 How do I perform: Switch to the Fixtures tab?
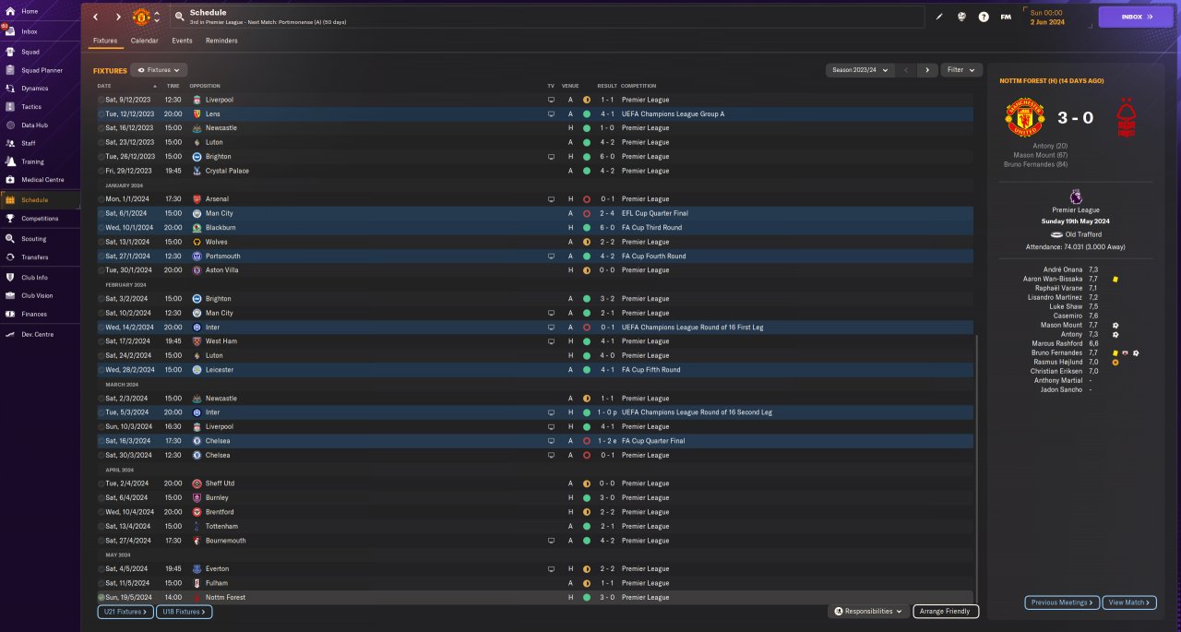point(105,41)
